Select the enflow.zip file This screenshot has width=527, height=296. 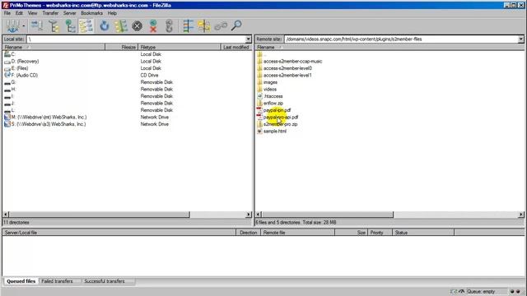(x=270, y=103)
